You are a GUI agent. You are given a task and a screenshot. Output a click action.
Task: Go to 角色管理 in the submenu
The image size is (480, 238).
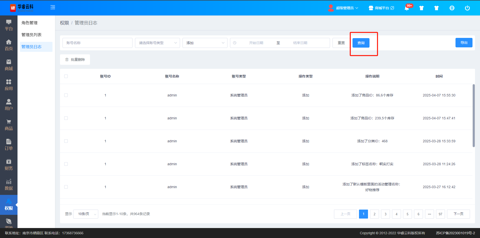pos(29,23)
